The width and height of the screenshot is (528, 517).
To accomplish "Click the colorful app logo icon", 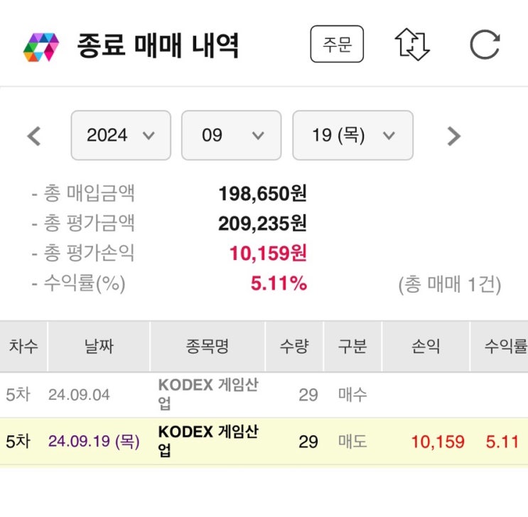I will (41, 47).
